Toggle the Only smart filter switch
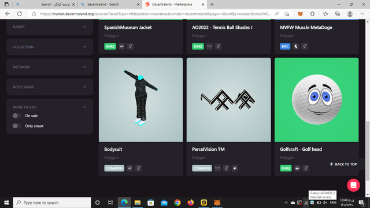Image resolution: width=370 pixels, height=208 pixels. point(17,126)
